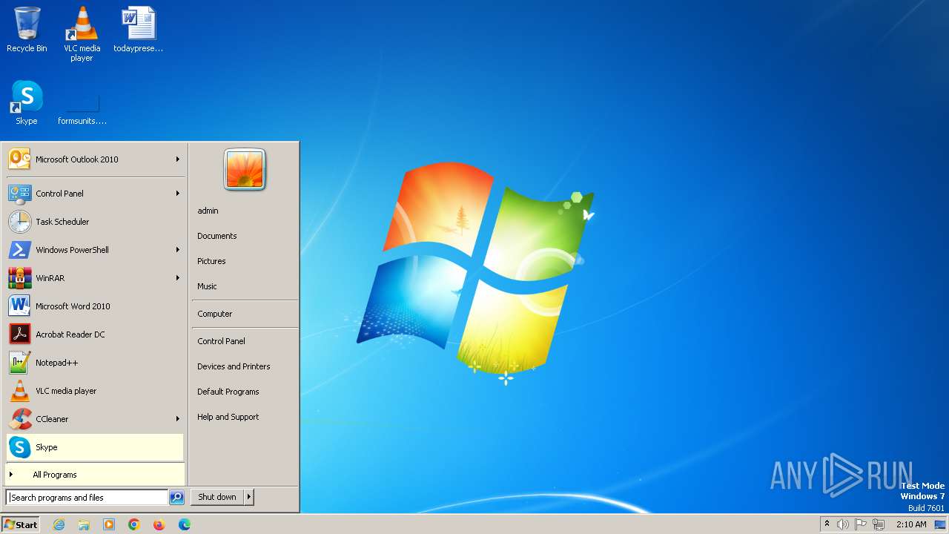Launch VLC media player from Start menu list
Screen dimensions: 949x534
[x=96, y=391]
